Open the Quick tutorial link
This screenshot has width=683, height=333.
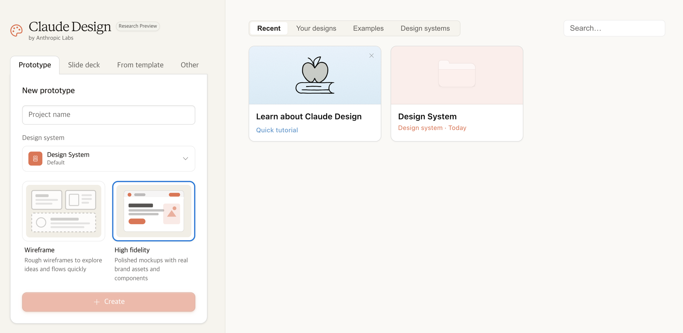click(x=277, y=130)
